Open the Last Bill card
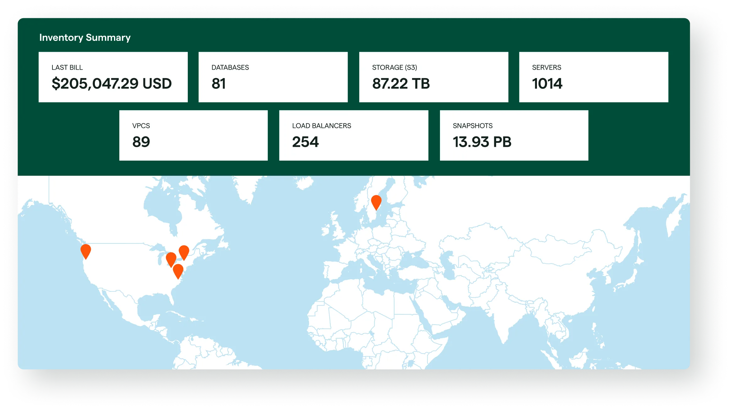Viewport: 731px width, 410px height. 113,77
